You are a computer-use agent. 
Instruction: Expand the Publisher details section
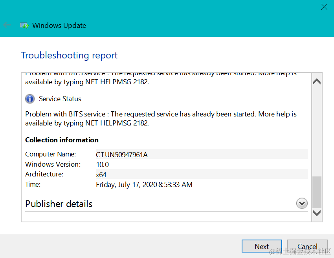[x=302, y=203]
